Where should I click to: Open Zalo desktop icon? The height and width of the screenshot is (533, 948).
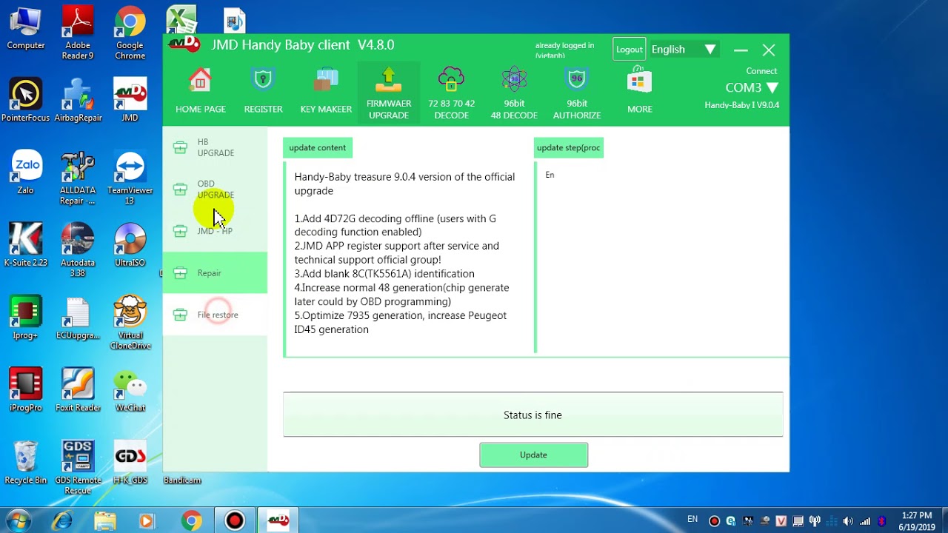point(26,172)
